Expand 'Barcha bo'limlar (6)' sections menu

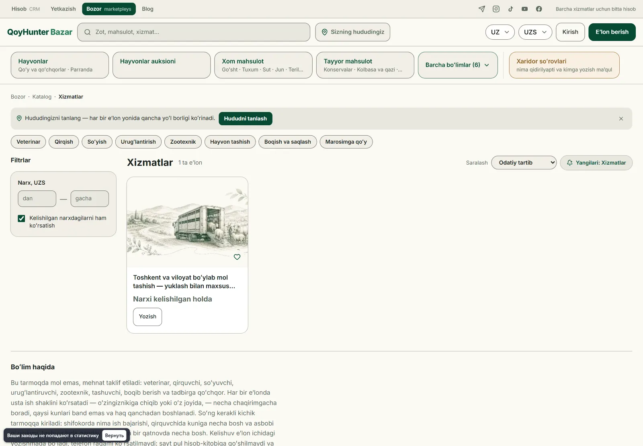coord(458,65)
